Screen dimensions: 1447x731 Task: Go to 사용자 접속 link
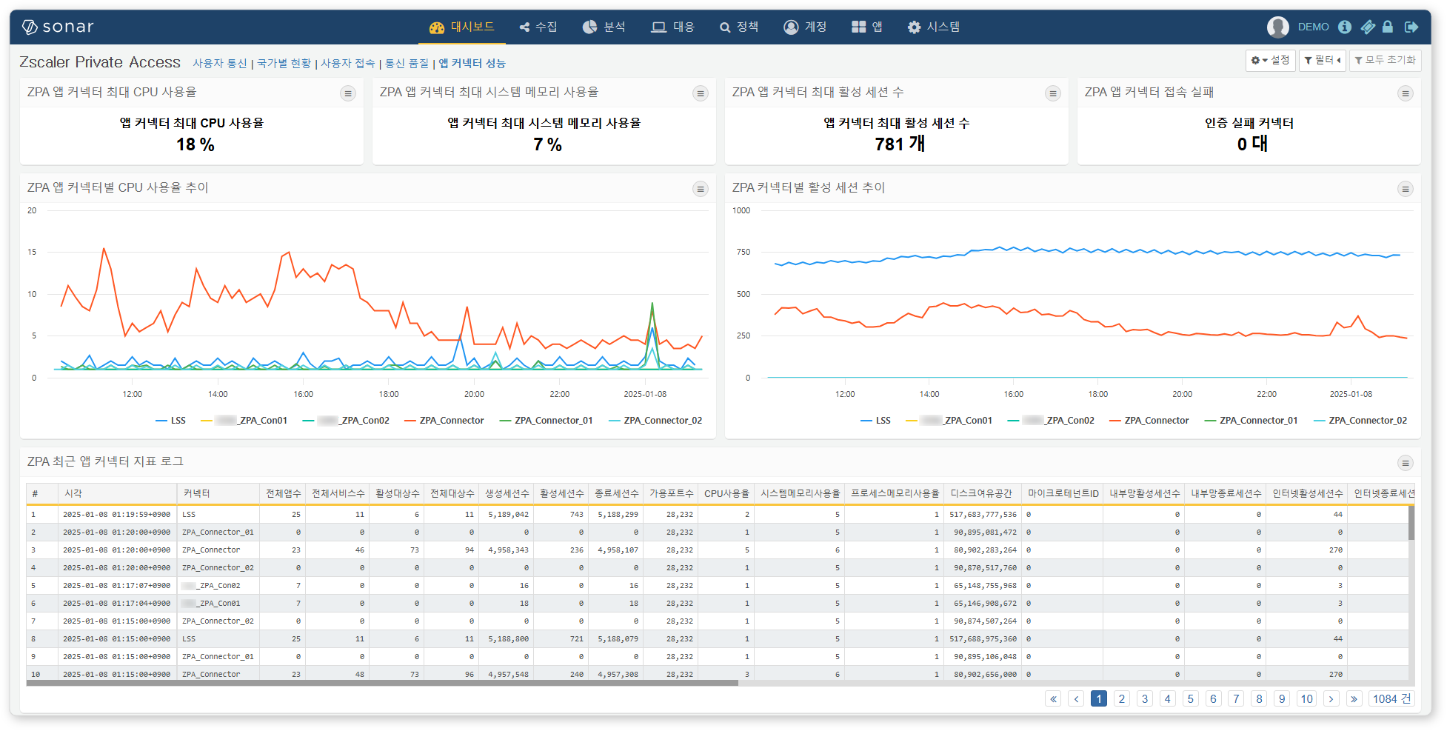click(x=347, y=64)
